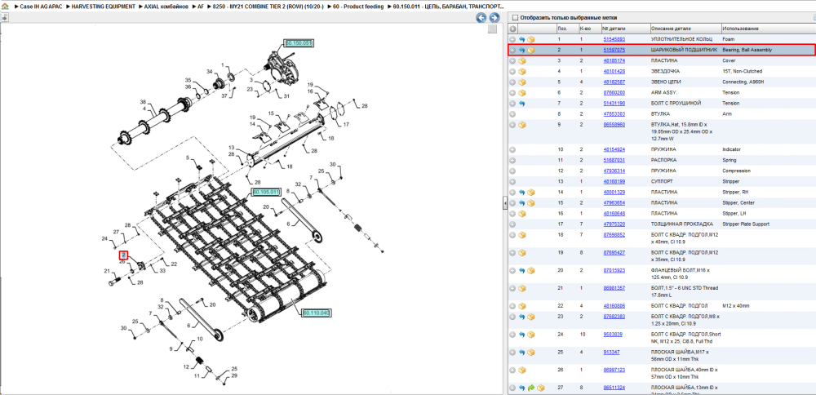Select the 'Stripper Plate Support' usage cell
The height and width of the screenshot is (395, 816).
[x=745, y=224]
